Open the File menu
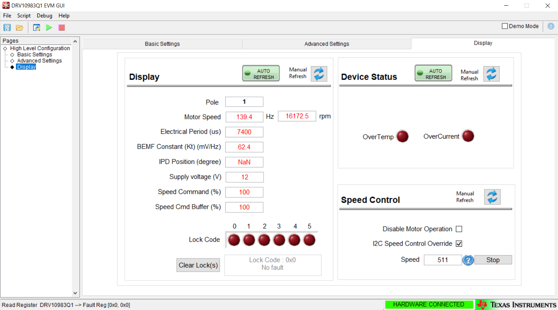The width and height of the screenshot is (558, 310). point(7,16)
